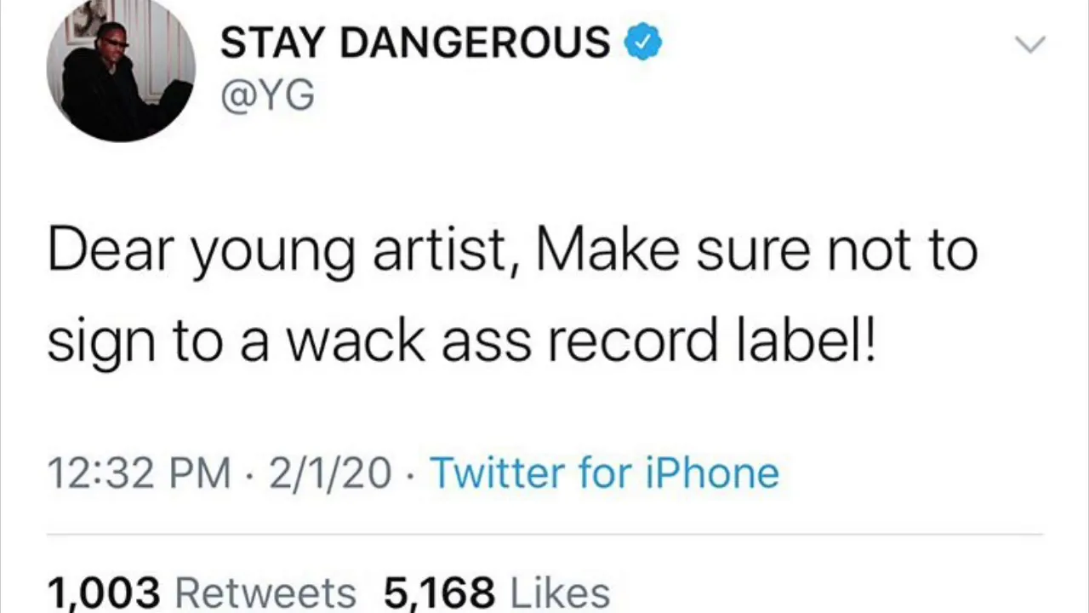1089x613 pixels.
Task: Open the tweet options chevron menu
Action: [x=1030, y=44]
